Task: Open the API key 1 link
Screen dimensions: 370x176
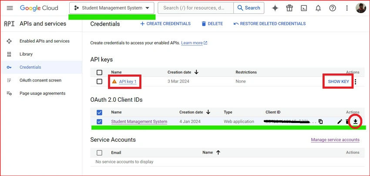Action: pos(128,82)
